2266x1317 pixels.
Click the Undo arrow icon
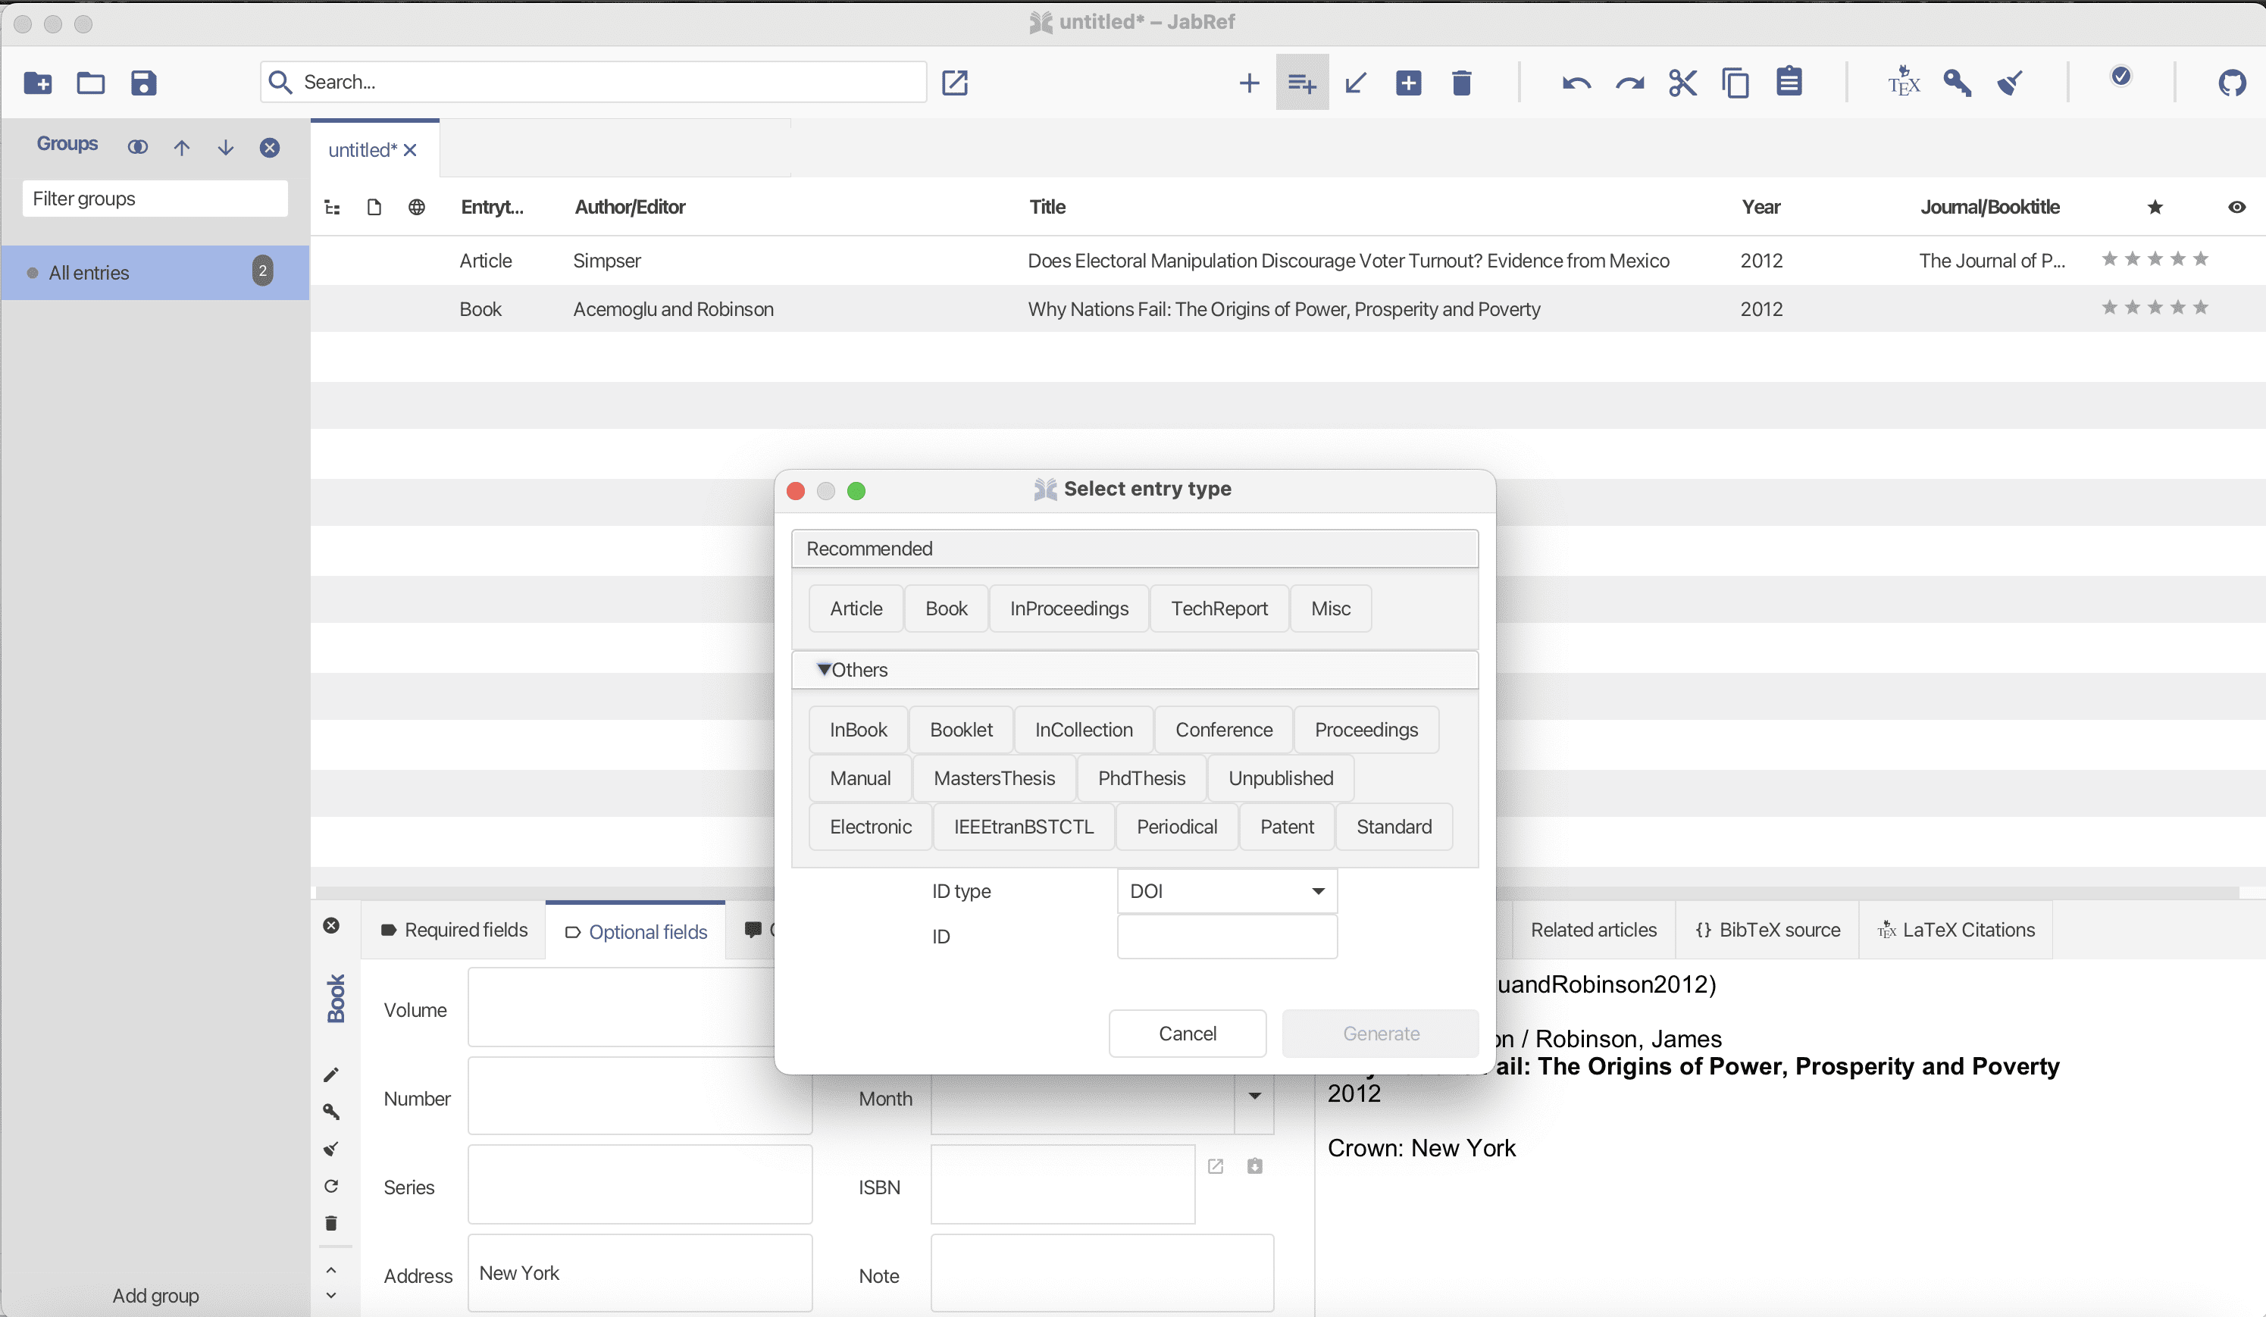click(x=1576, y=83)
